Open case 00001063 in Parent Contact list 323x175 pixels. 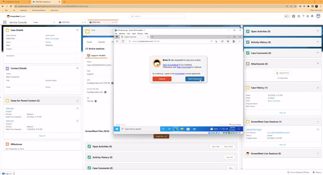click(9, 121)
